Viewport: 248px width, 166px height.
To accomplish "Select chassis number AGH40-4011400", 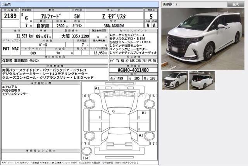I will [x=133, y=70].
